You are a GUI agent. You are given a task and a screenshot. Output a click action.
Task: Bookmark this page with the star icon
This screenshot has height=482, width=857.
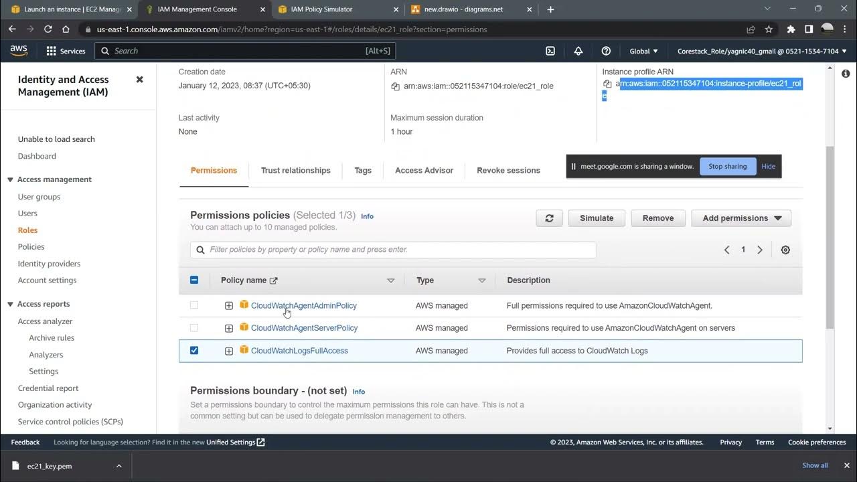[769, 29]
